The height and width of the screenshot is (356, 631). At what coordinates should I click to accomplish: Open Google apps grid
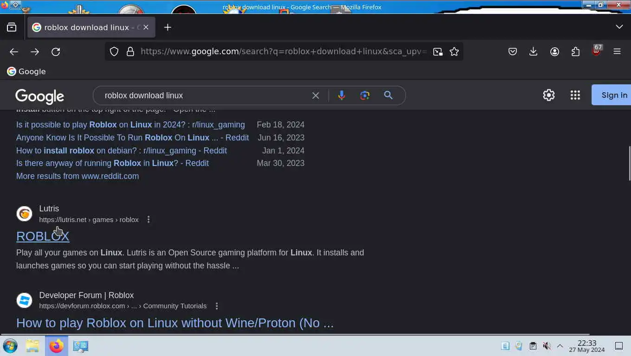(x=575, y=95)
